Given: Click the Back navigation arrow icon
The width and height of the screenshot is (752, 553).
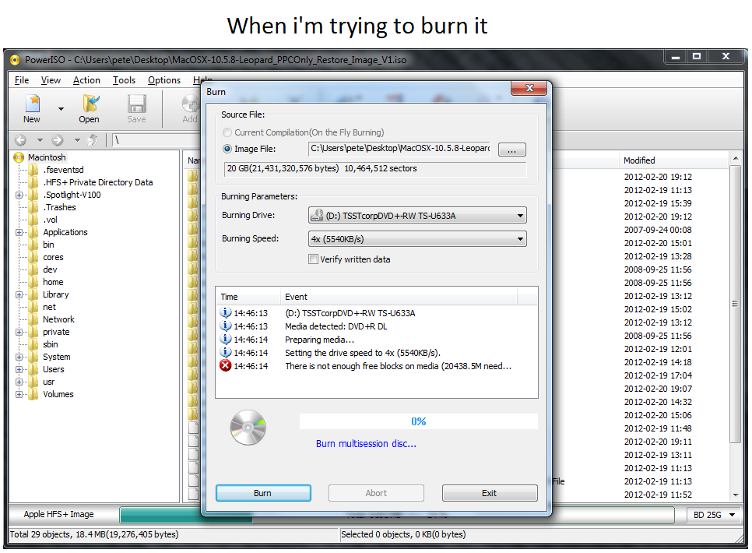Looking at the screenshot, I should coord(20,139).
